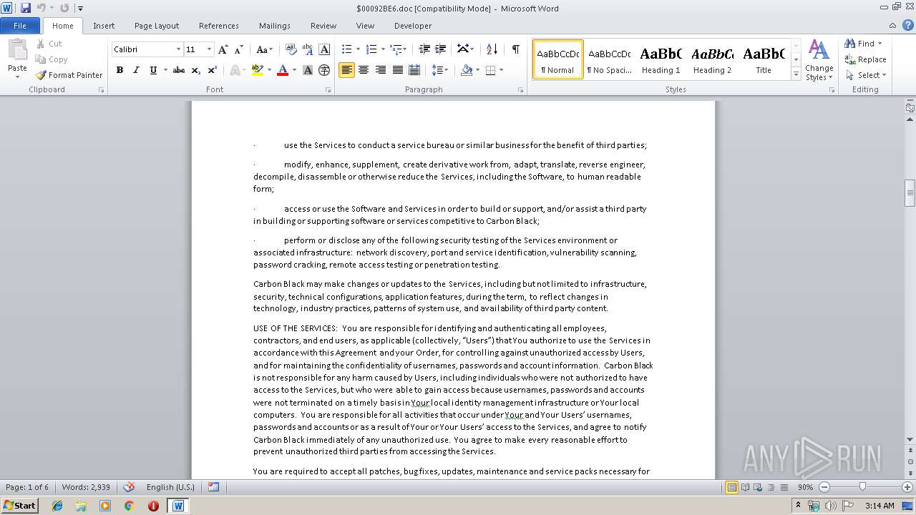Toggle Align Text Left
916x515 pixels.
click(346, 70)
